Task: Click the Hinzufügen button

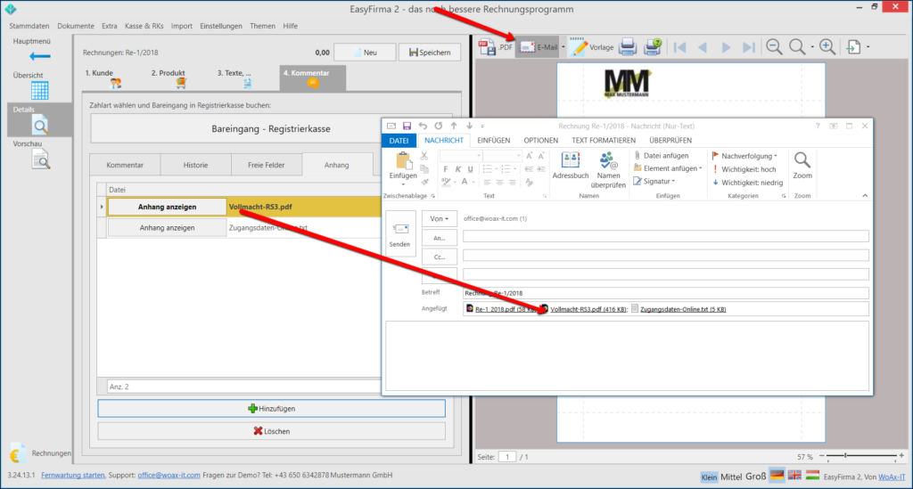Action: tap(271, 408)
